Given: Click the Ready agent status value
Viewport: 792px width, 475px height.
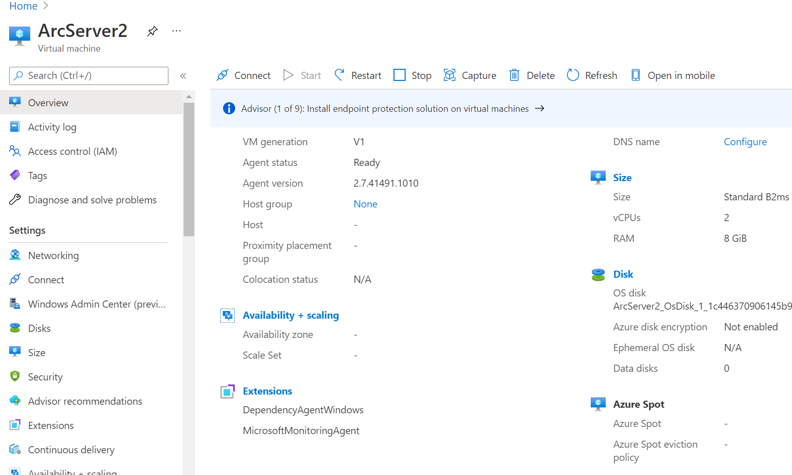Looking at the screenshot, I should pyautogui.click(x=367, y=162).
